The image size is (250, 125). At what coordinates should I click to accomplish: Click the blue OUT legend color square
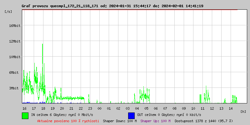tap(131, 115)
